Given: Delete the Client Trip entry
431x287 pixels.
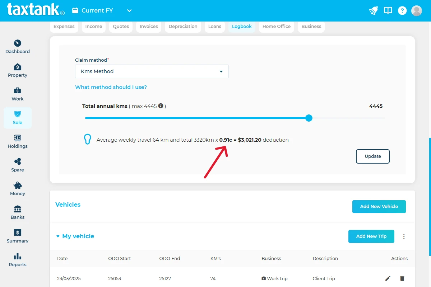Looking at the screenshot, I should click(402, 278).
